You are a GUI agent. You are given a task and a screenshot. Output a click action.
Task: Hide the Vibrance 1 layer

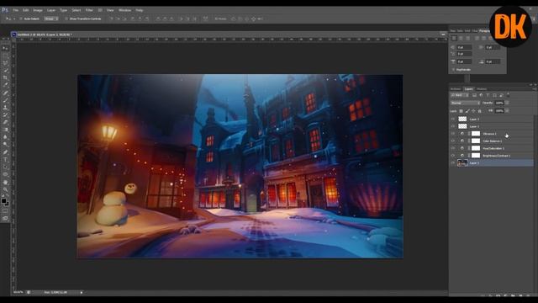[x=453, y=134]
